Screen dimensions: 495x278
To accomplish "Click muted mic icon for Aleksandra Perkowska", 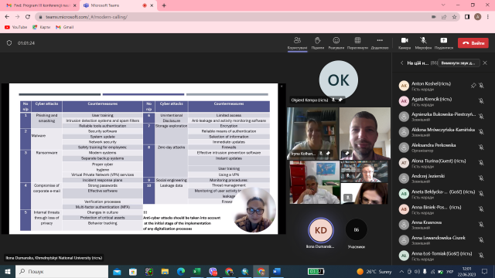I will 481,147.
